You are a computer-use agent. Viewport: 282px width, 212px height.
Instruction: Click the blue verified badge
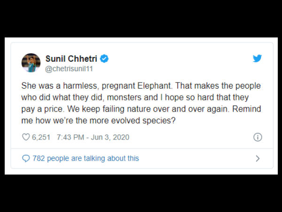pos(104,59)
